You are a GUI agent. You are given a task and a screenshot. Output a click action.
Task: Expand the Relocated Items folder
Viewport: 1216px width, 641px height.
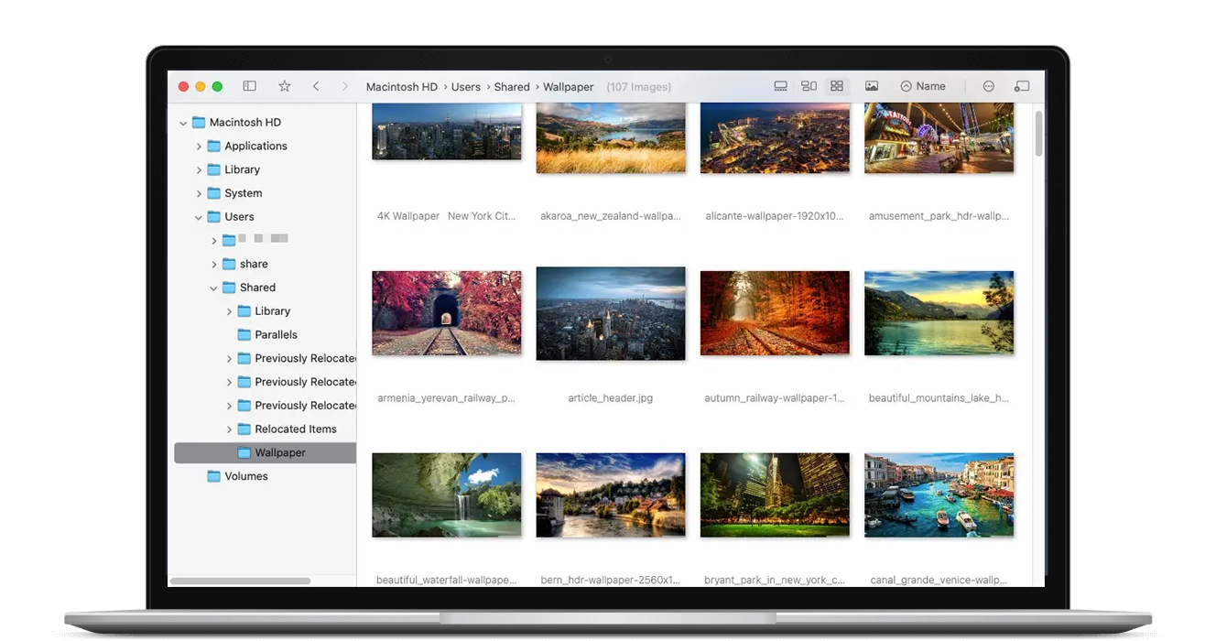click(x=229, y=429)
